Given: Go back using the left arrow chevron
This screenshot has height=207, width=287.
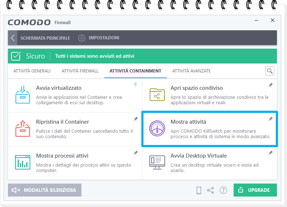Looking at the screenshot, I should pos(13,38).
